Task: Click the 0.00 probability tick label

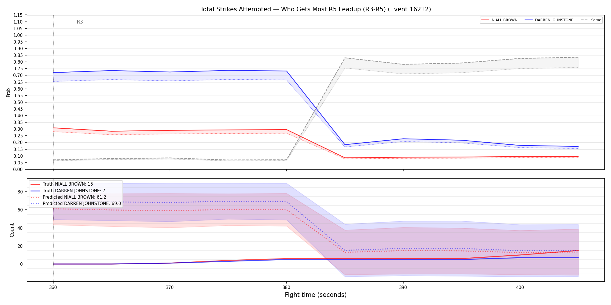Action: [18, 169]
